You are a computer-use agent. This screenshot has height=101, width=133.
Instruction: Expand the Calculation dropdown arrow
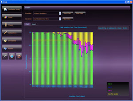pos(60,19)
